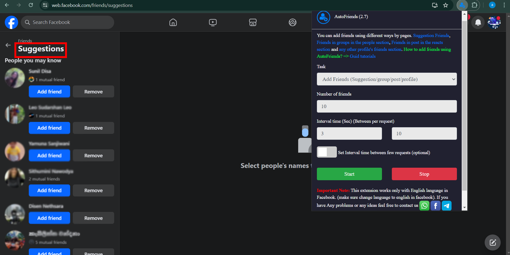Open the Groups icon in the top bar
Screen dimensions: 510x255
[292, 22]
